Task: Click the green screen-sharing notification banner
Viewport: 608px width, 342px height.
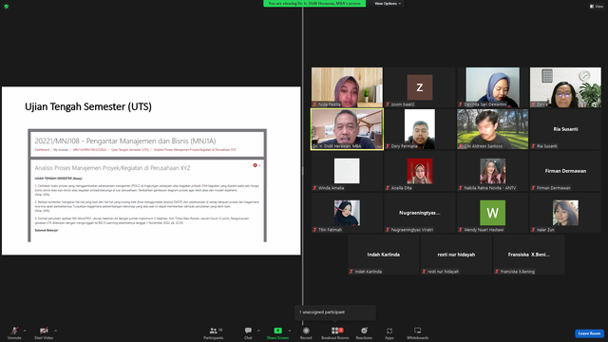Action: click(x=314, y=4)
